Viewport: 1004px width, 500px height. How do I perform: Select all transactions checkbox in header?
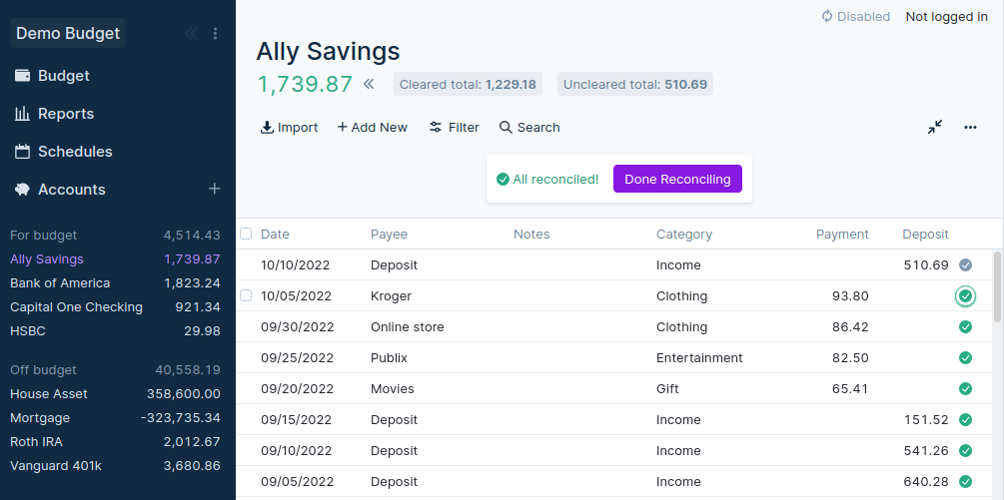click(246, 234)
